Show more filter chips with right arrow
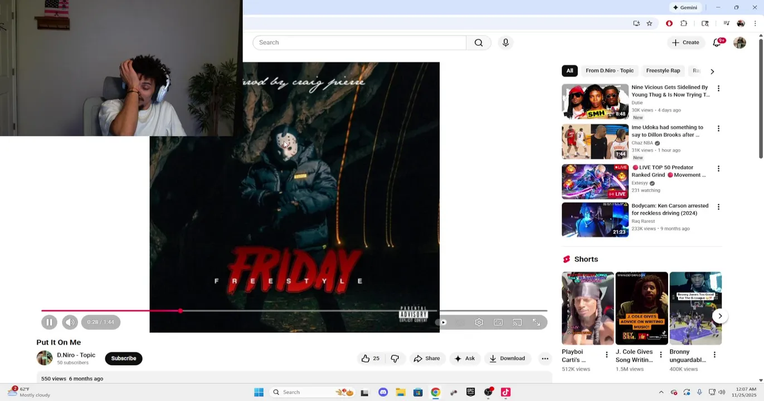 click(x=712, y=71)
